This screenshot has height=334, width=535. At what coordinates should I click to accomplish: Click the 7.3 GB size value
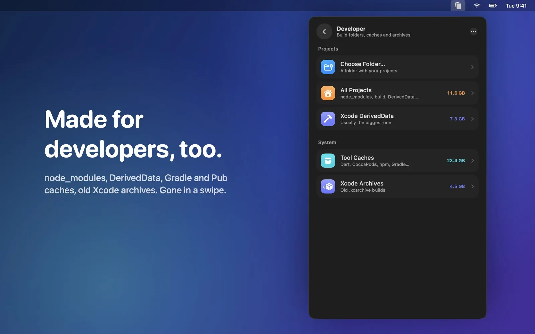457,119
